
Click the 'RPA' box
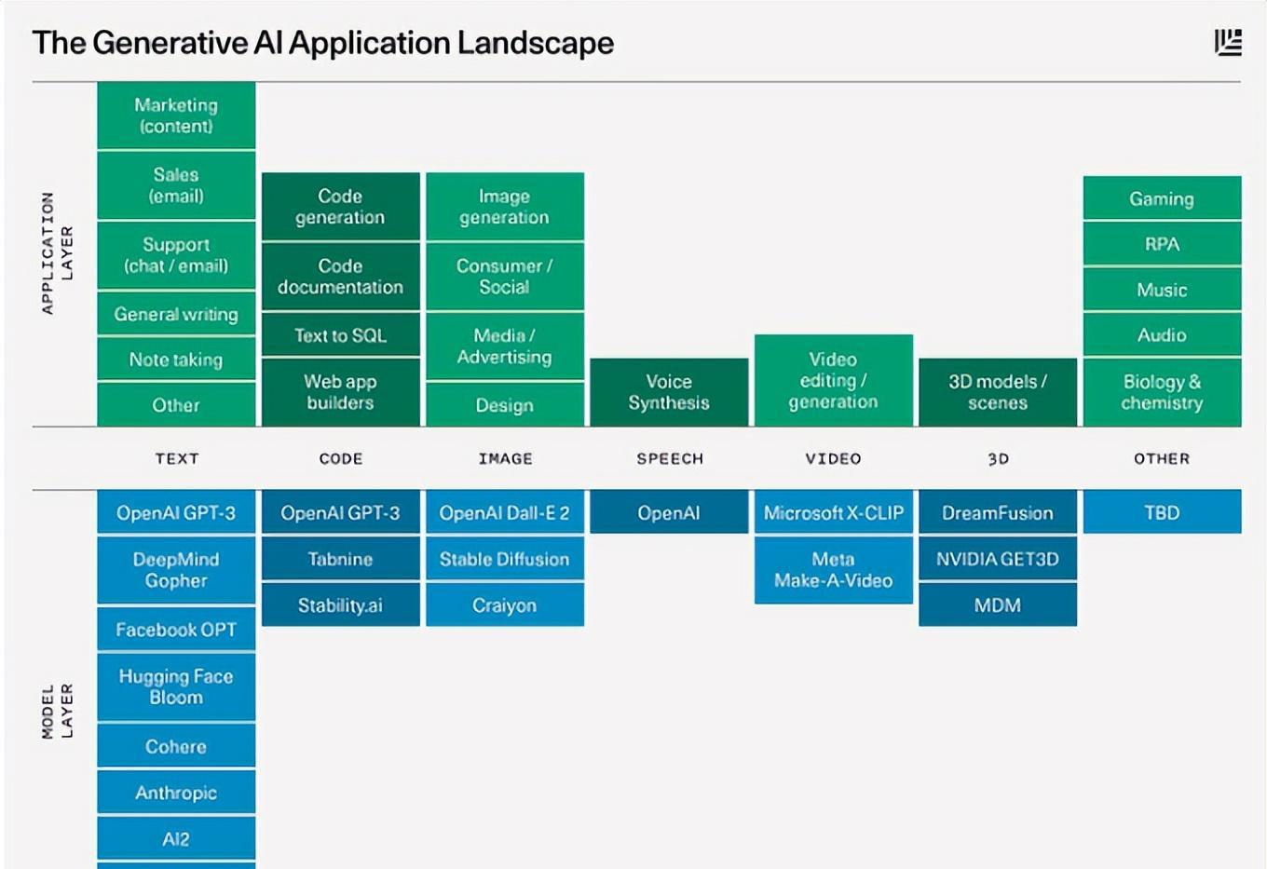(x=1163, y=244)
